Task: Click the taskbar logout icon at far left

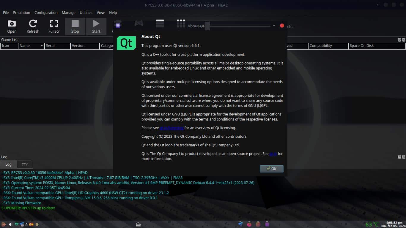Action: (x=4, y=224)
